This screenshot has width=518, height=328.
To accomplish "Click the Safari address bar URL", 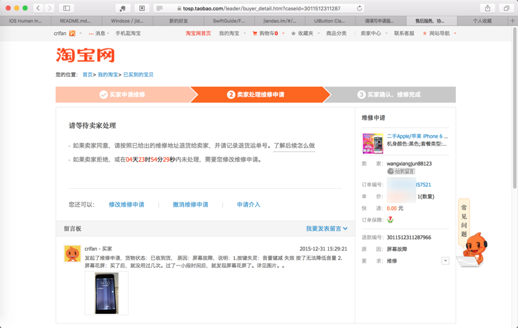I will [x=262, y=8].
